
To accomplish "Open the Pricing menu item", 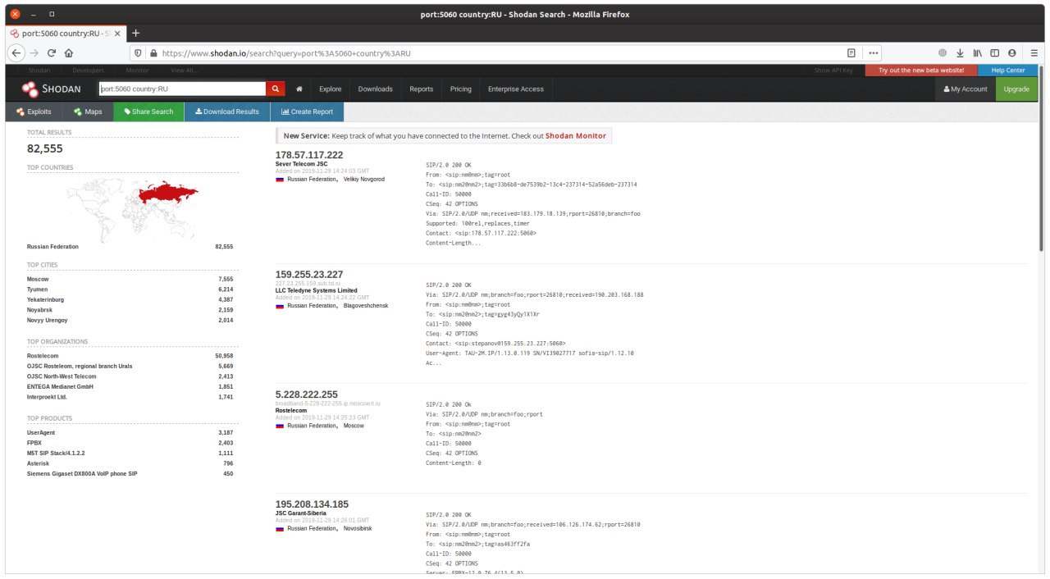I will (461, 89).
